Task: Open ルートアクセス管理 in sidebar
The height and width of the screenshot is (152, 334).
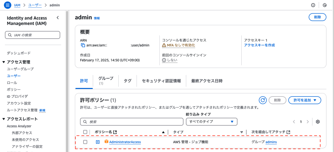Action: point(22,110)
